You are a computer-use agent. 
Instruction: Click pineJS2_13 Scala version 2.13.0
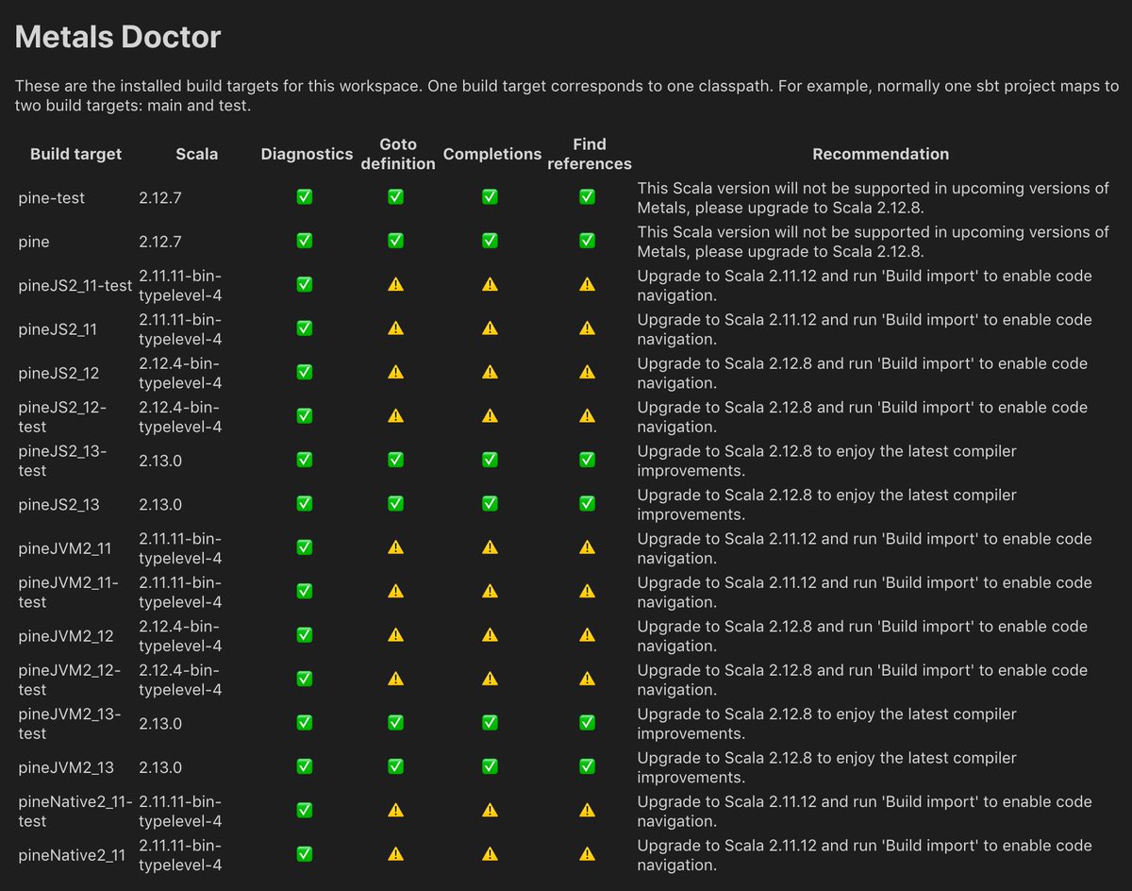pos(160,505)
